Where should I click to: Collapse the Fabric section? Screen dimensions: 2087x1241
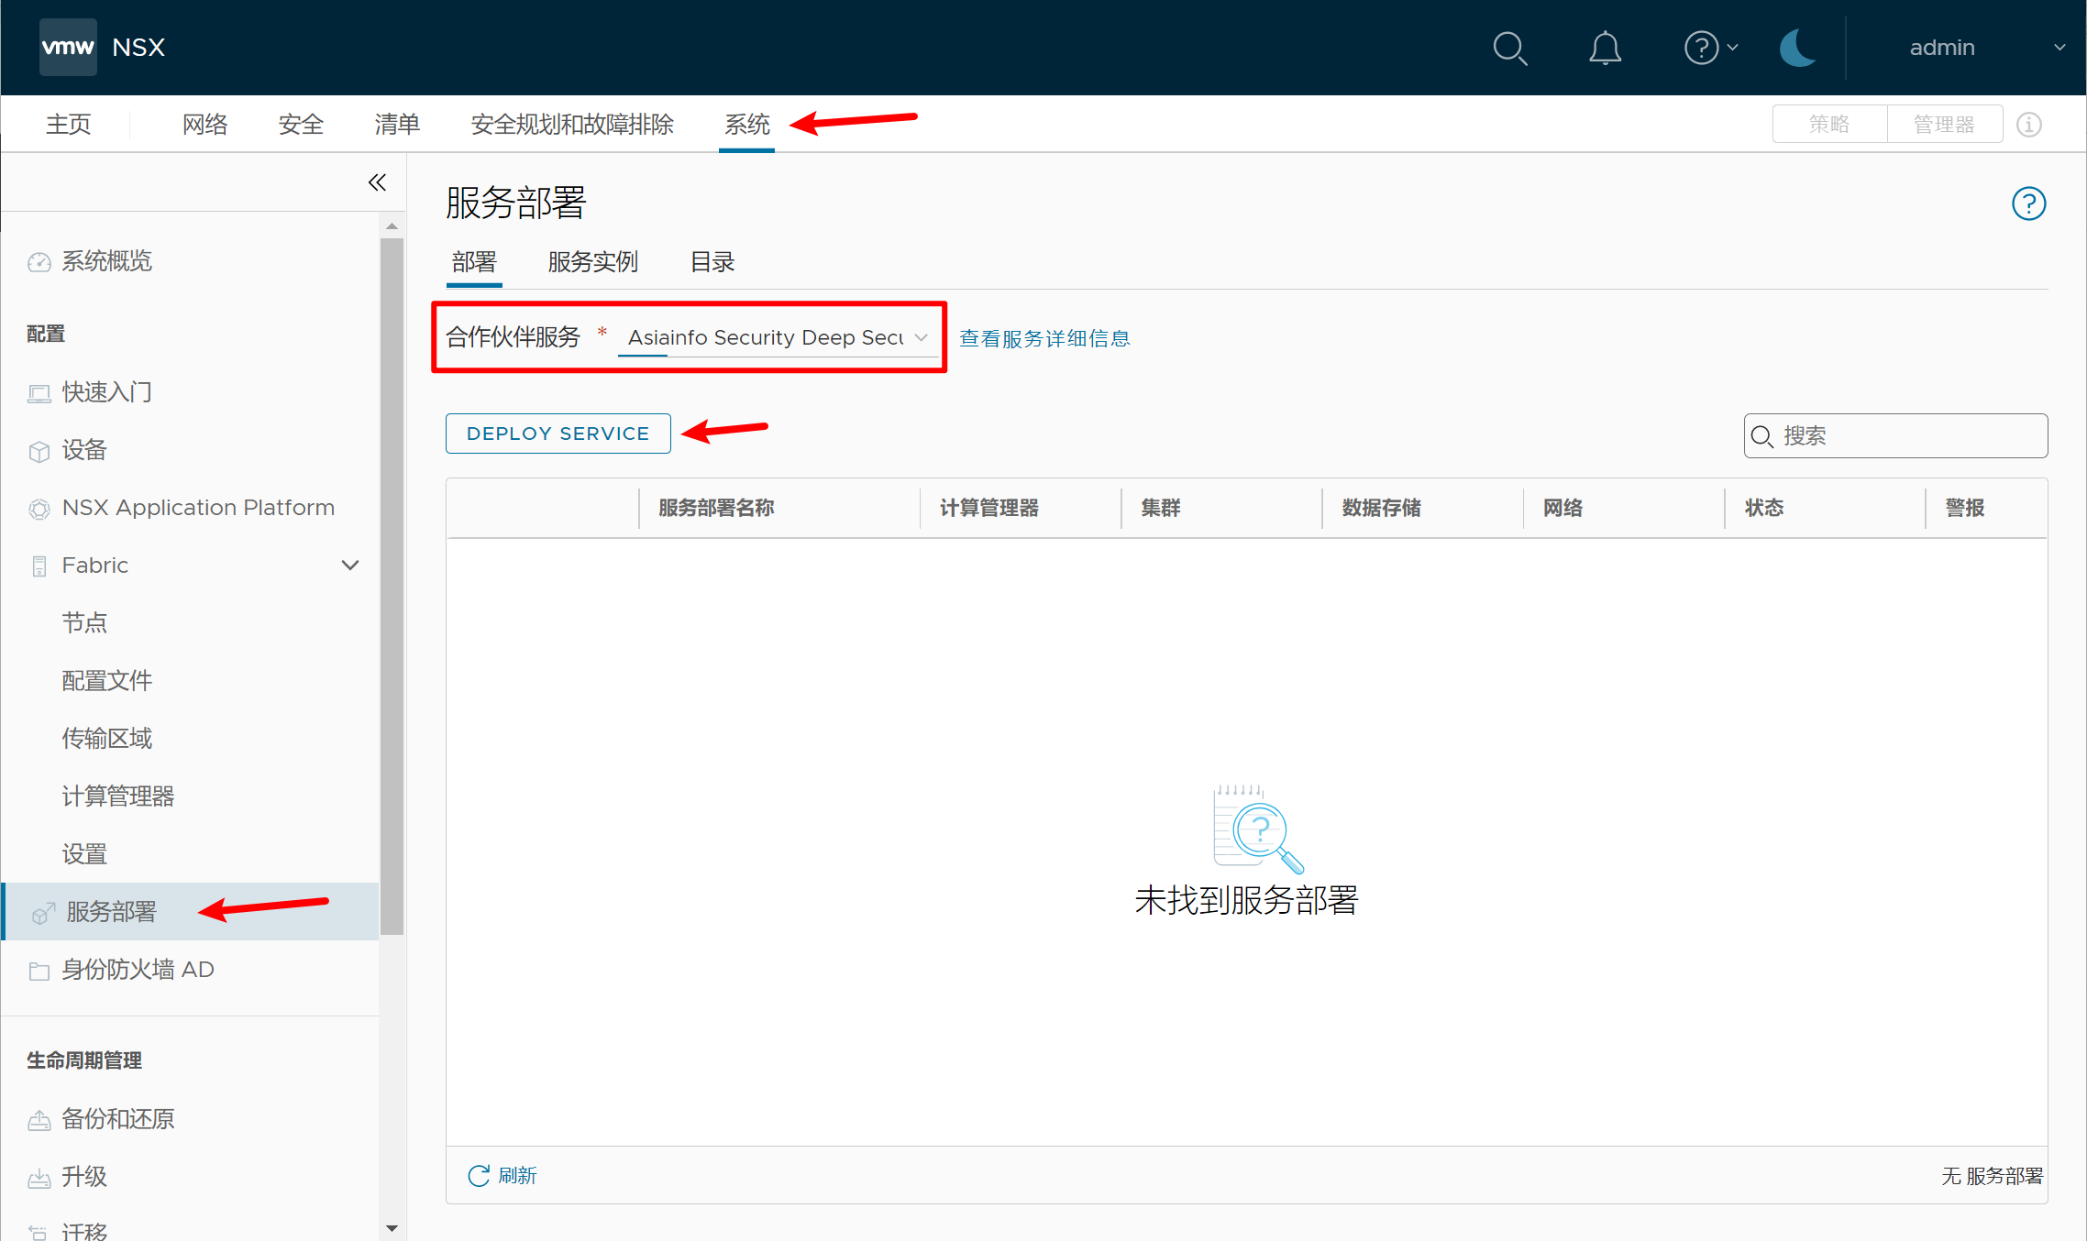tap(349, 566)
